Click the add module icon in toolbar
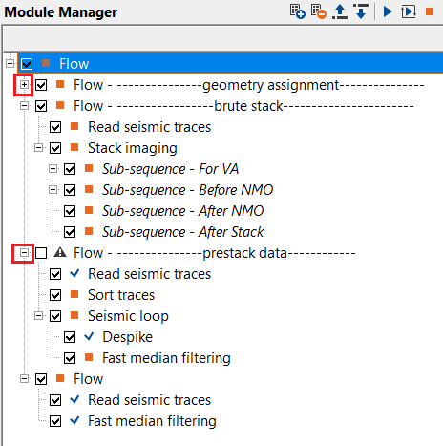 [x=297, y=11]
